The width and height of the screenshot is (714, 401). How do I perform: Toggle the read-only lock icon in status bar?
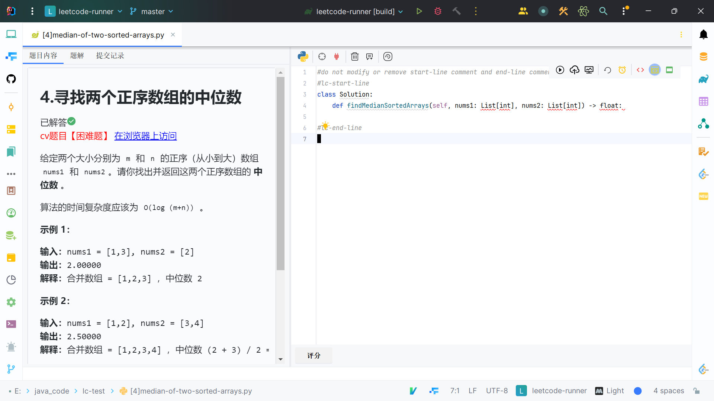(x=697, y=391)
